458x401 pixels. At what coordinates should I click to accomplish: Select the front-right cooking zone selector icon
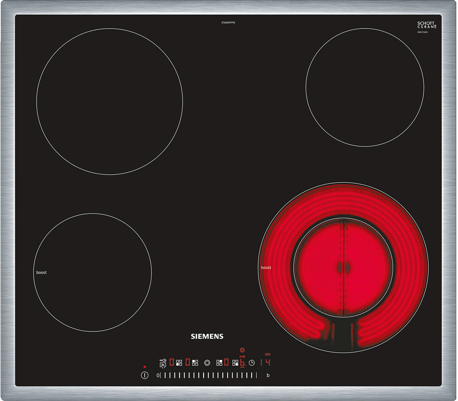235,363
